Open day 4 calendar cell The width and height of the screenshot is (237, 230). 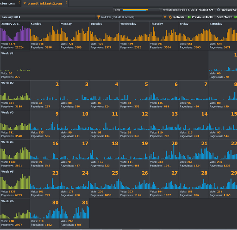104,95
